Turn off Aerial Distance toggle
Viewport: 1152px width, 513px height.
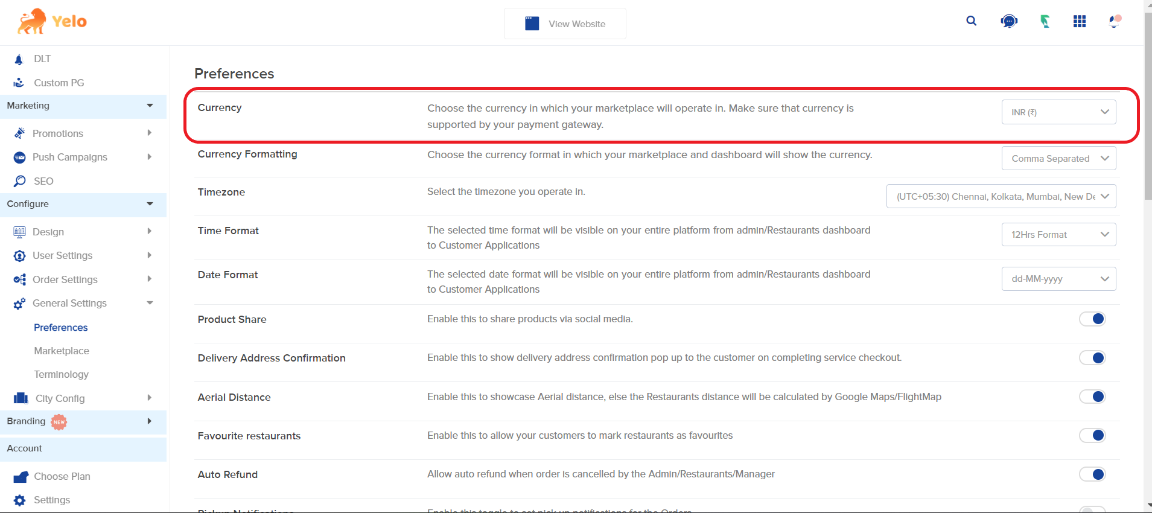[1092, 397]
